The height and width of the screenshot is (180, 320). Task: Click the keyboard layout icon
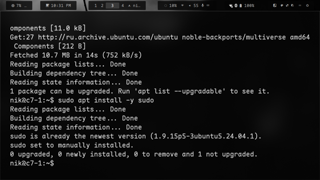[208, 5]
